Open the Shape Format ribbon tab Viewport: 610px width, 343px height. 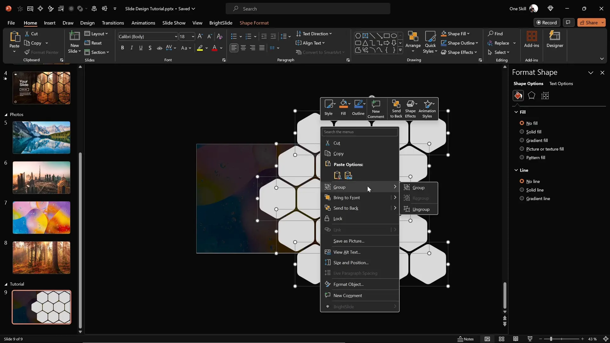254,23
